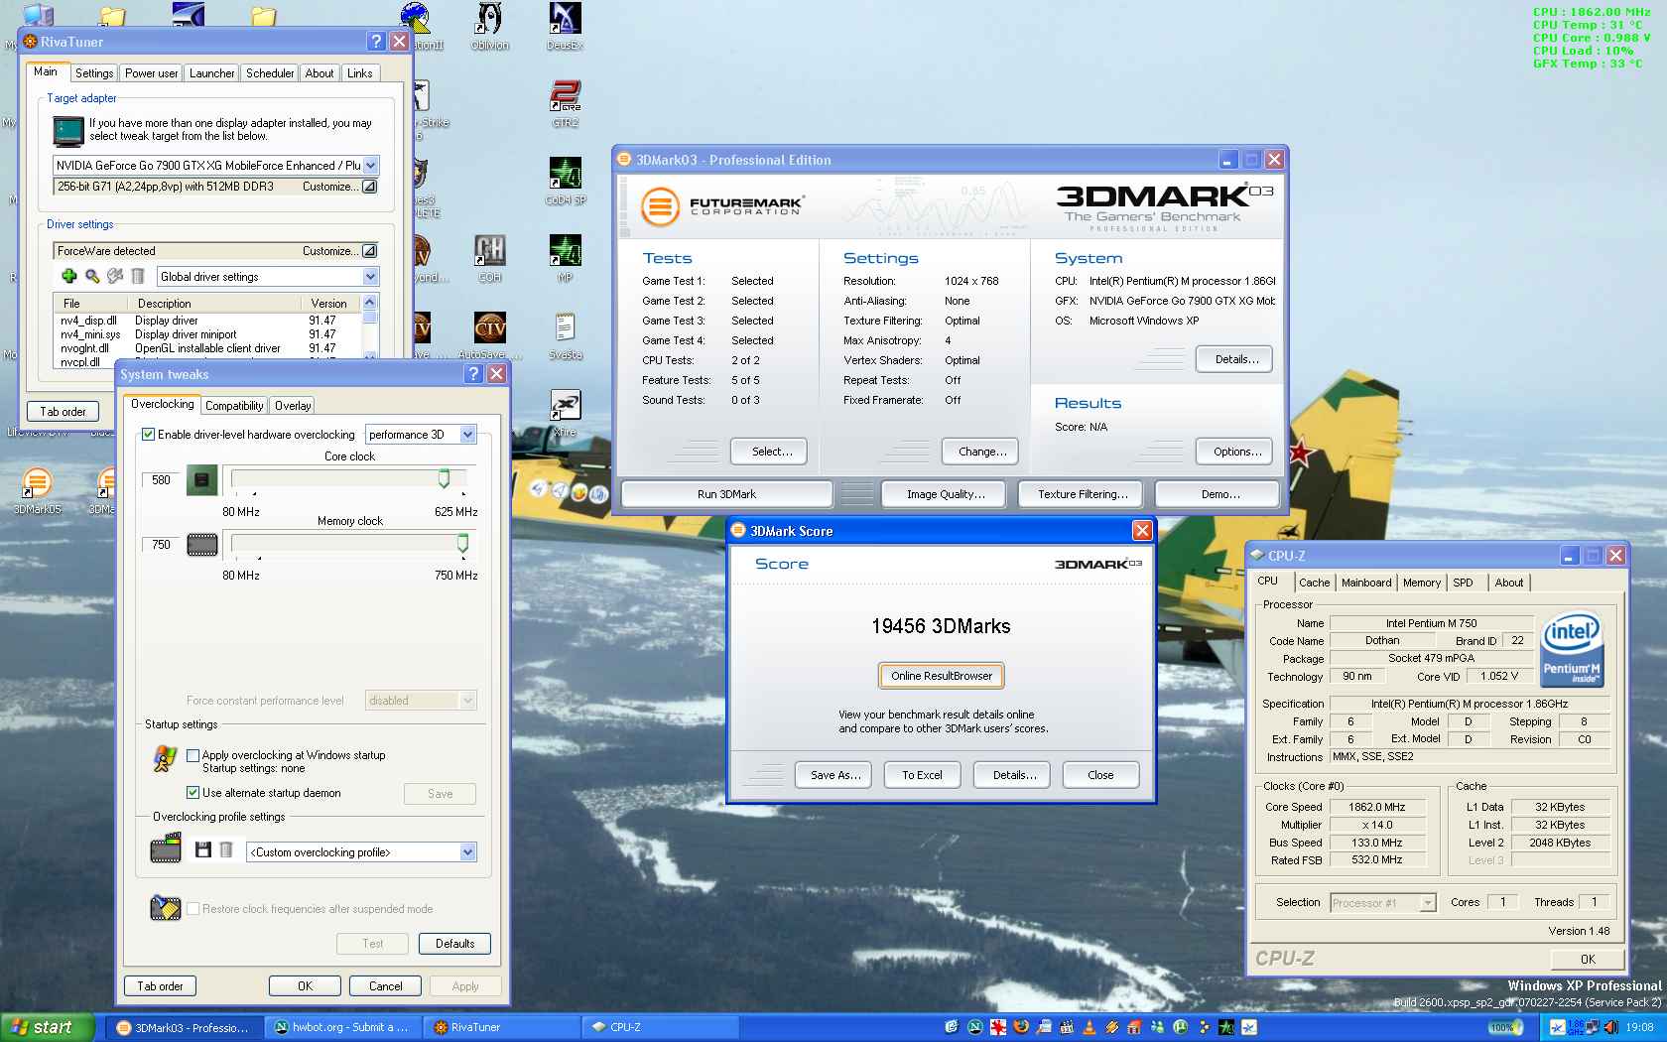Image resolution: width=1667 pixels, height=1042 pixels.
Task: Switch to hwbot.org taskbar window
Action: tap(342, 1027)
